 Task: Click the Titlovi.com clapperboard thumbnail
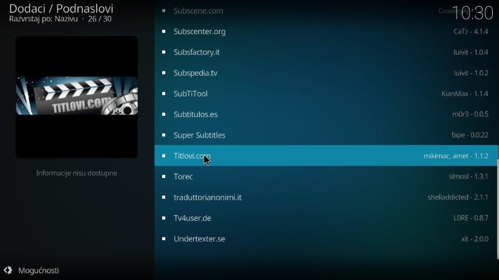pos(77,97)
